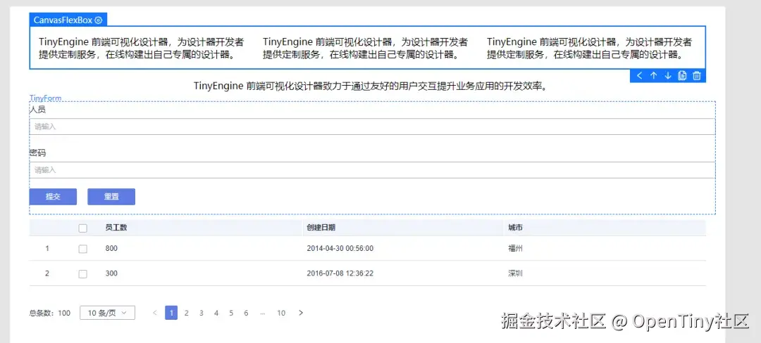Go to next page arrow

tap(301, 313)
